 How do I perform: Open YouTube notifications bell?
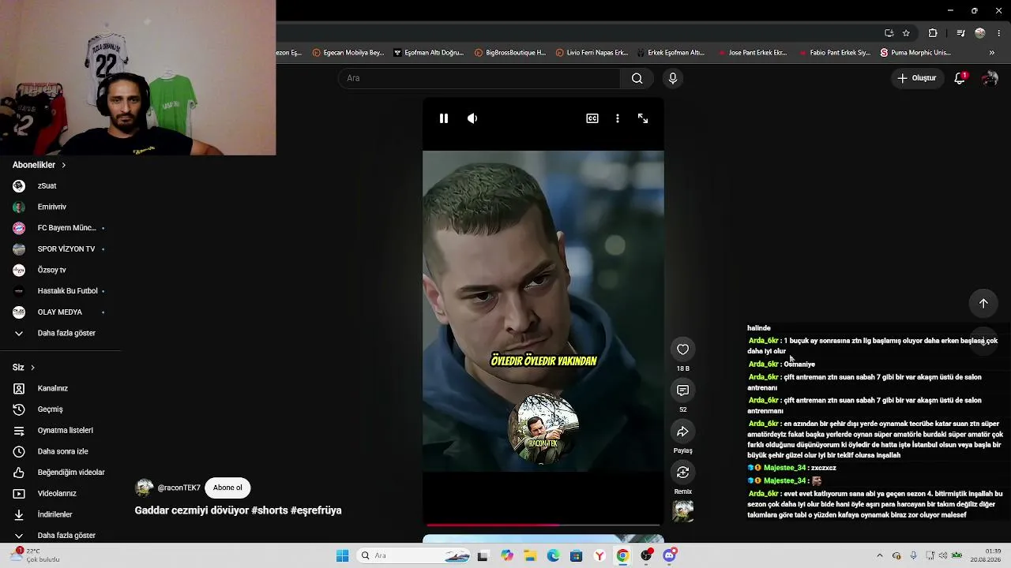click(960, 78)
